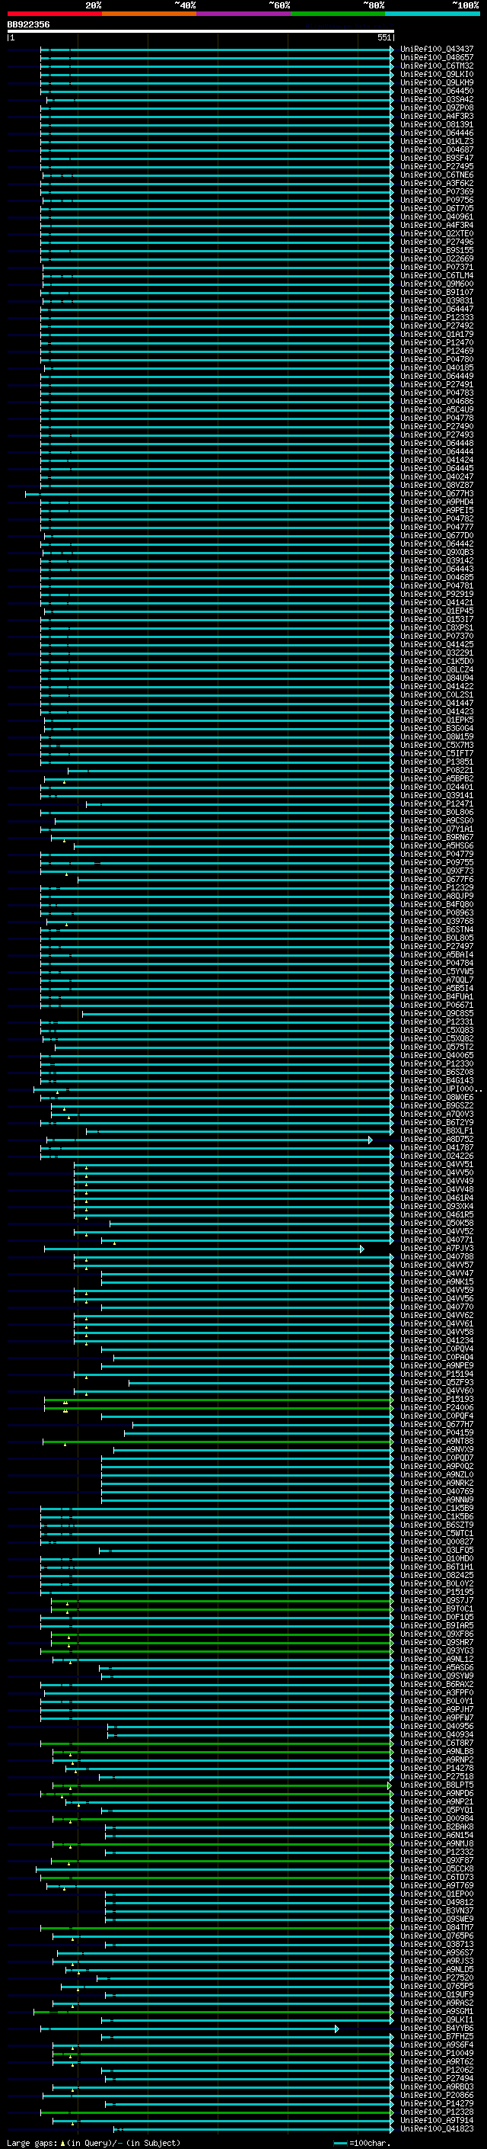487x2149 pixels.
Task: Select label UniRef100_Q2XTE0
Action: (x=436, y=233)
